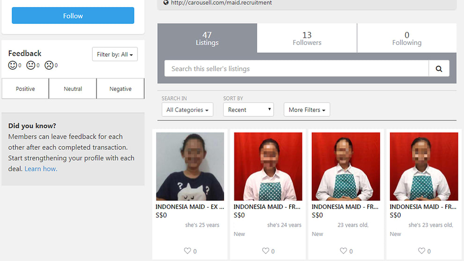The width and height of the screenshot is (464, 261).
Task: Like the first INDONESIA MAID - EX listing
Action: [x=187, y=251]
